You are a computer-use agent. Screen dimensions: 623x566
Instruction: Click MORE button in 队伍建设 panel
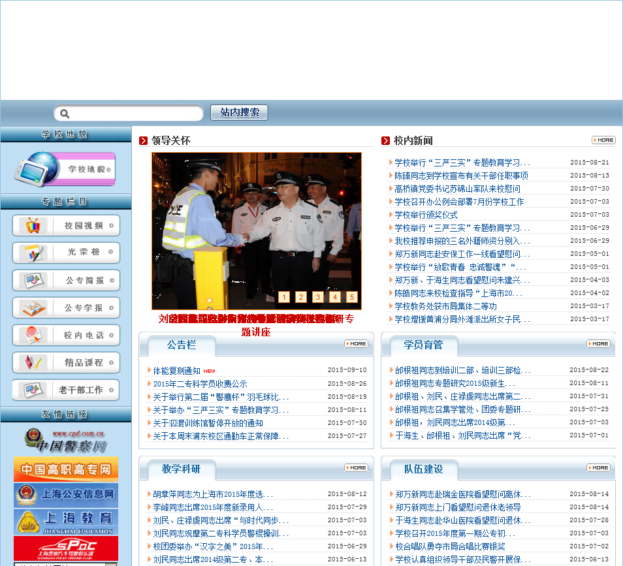[x=598, y=468]
